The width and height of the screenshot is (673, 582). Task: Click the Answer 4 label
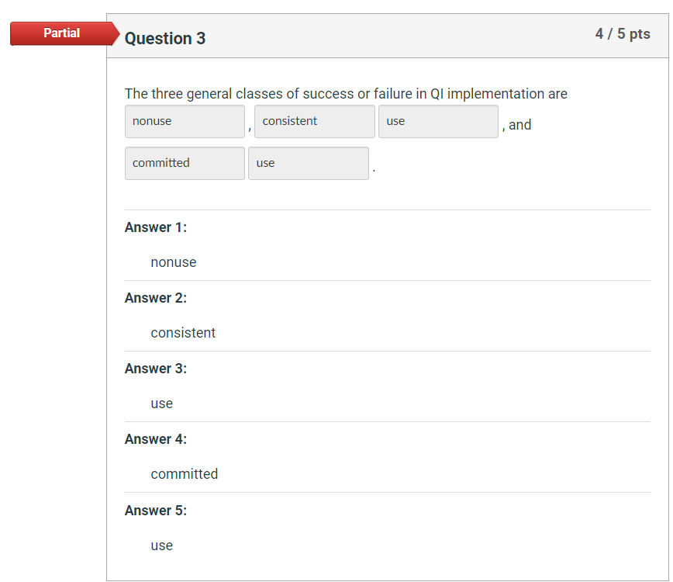coord(155,438)
